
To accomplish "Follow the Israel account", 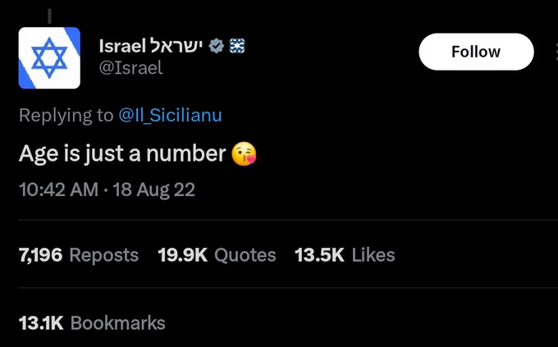I will click(475, 52).
